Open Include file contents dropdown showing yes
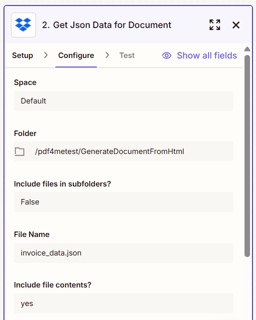This screenshot has height=320, width=256. tap(123, 303)
